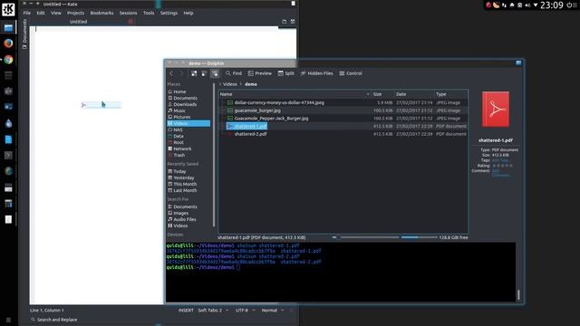Open Kate's Projects menu
Screen dimensions: 580x326
point(75,13)
